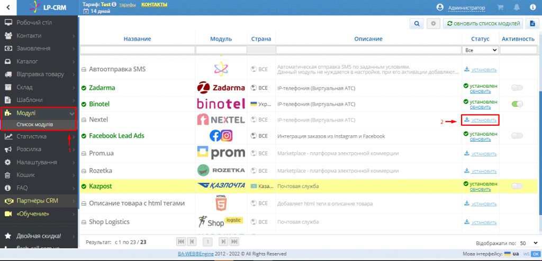Open the тарифы header link
The image size is (542, 261).
[x=127, y=5]
